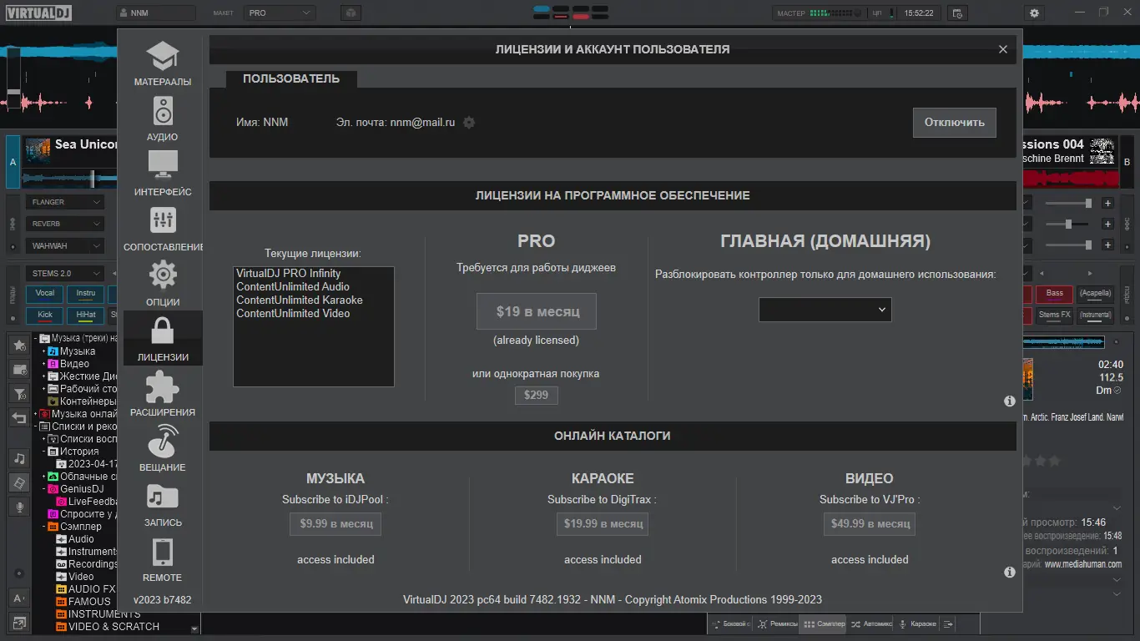Select the Лицензии lock section
This screenshot has width=1140, height=641.
click(163, 339)
